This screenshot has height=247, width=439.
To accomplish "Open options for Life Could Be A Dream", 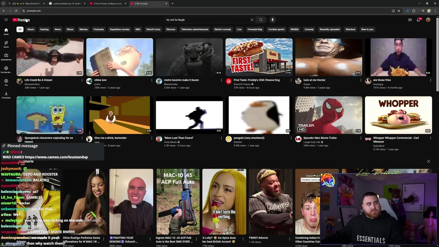I will [82, 80].
